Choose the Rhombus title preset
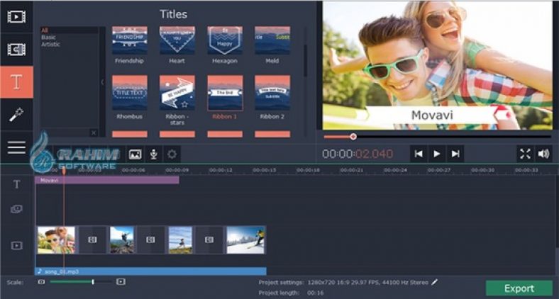Screen dimensions: 559x299 pyautogui.click(x=129, y=97)
